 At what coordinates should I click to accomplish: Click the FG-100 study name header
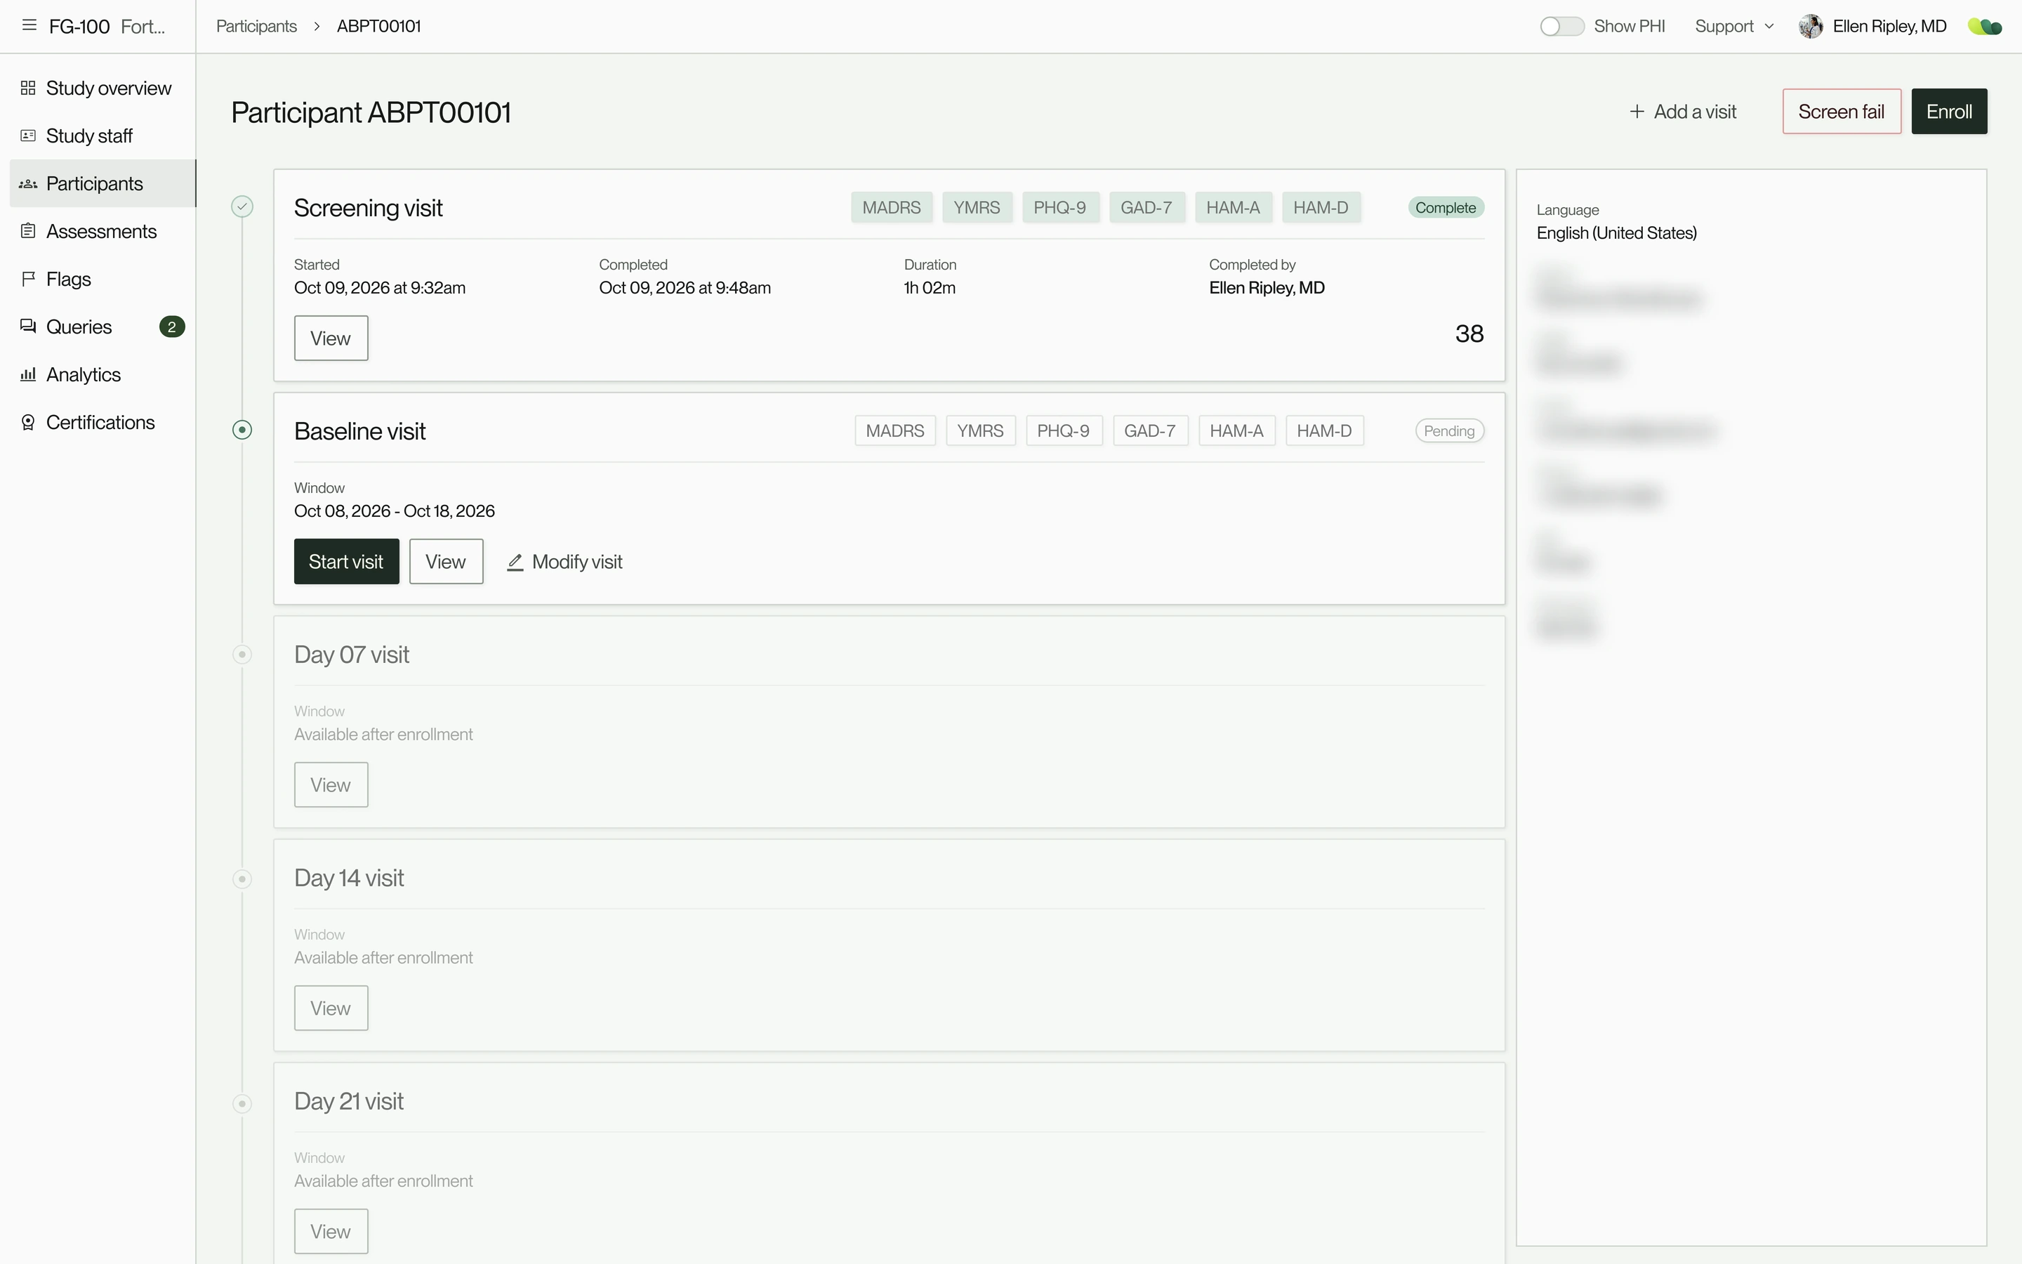pos(79,27)
